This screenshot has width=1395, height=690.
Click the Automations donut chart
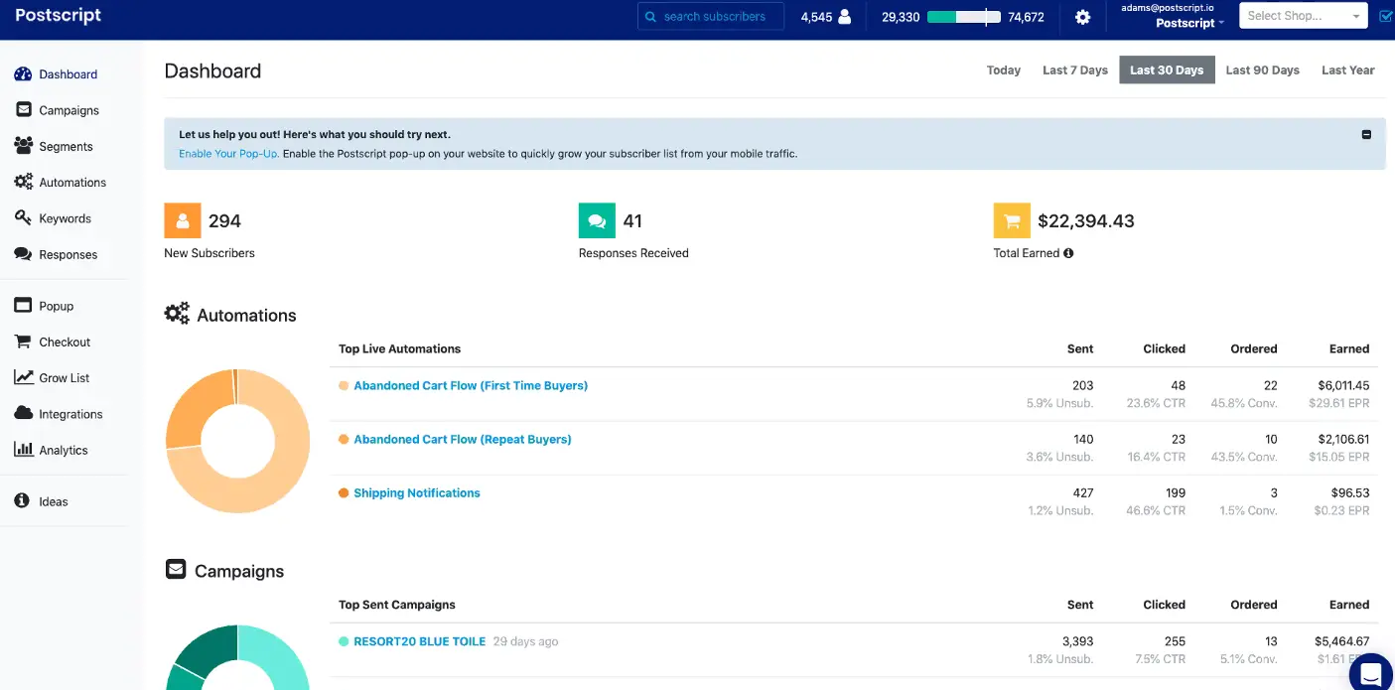(x=237, y=441)
